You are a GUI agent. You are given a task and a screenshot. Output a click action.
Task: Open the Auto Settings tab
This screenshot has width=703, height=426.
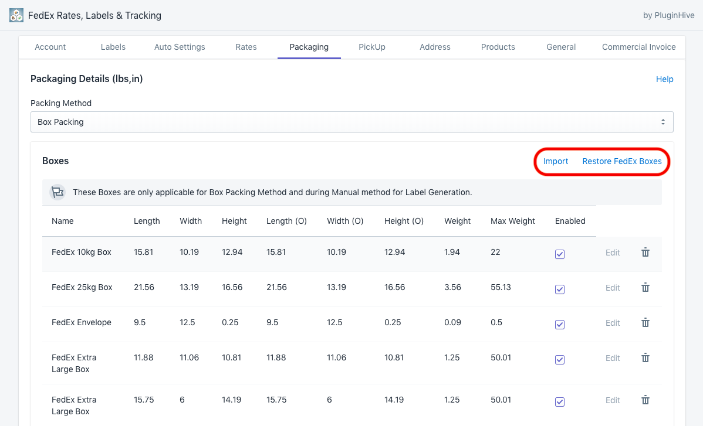point(180,47)
